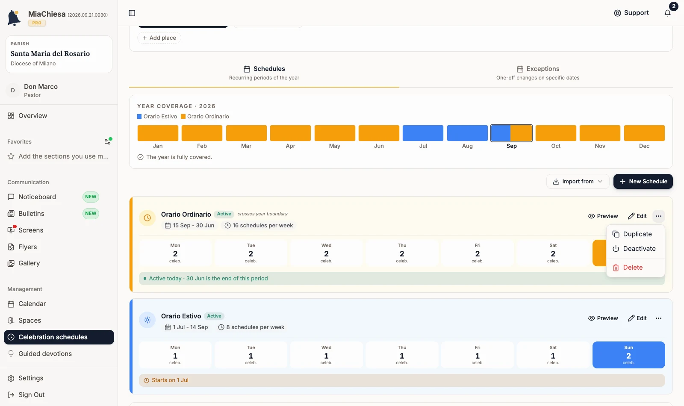Click the Gallery image icon
684x406 pixels.
(11, 263)
